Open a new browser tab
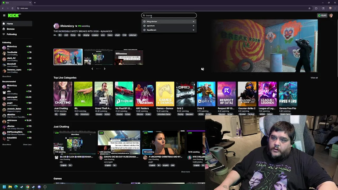The image size is (338, 190). pyautogui.click(x=35, y=3)
